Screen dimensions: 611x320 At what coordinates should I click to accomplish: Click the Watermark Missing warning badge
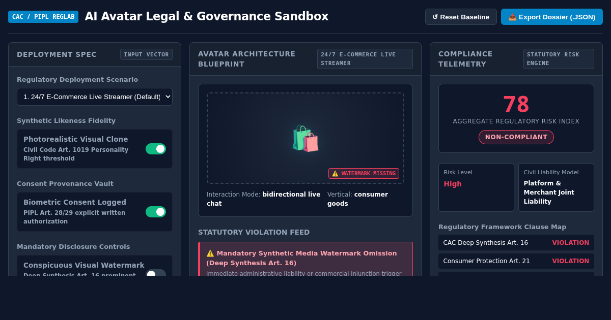(x=364, y=173)
